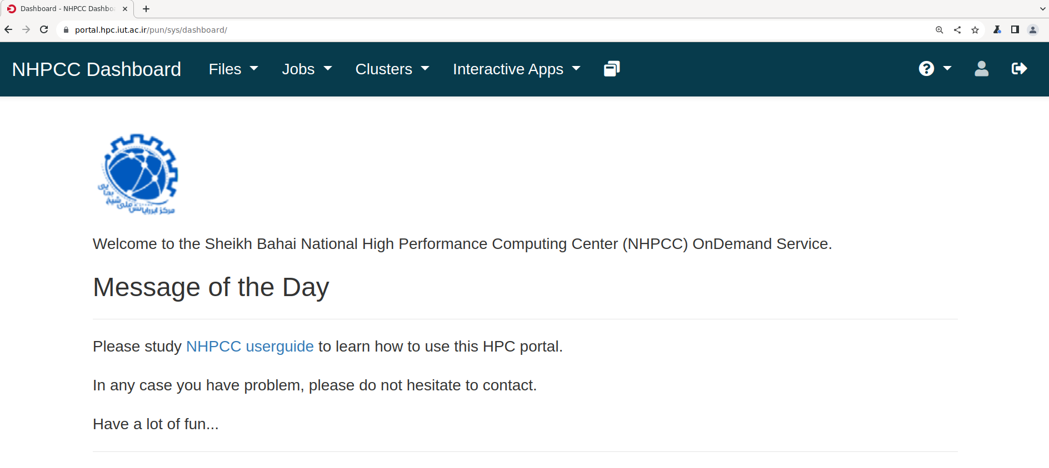
Task: Open My Interactive Sessions icon
Action: (612, 69)
